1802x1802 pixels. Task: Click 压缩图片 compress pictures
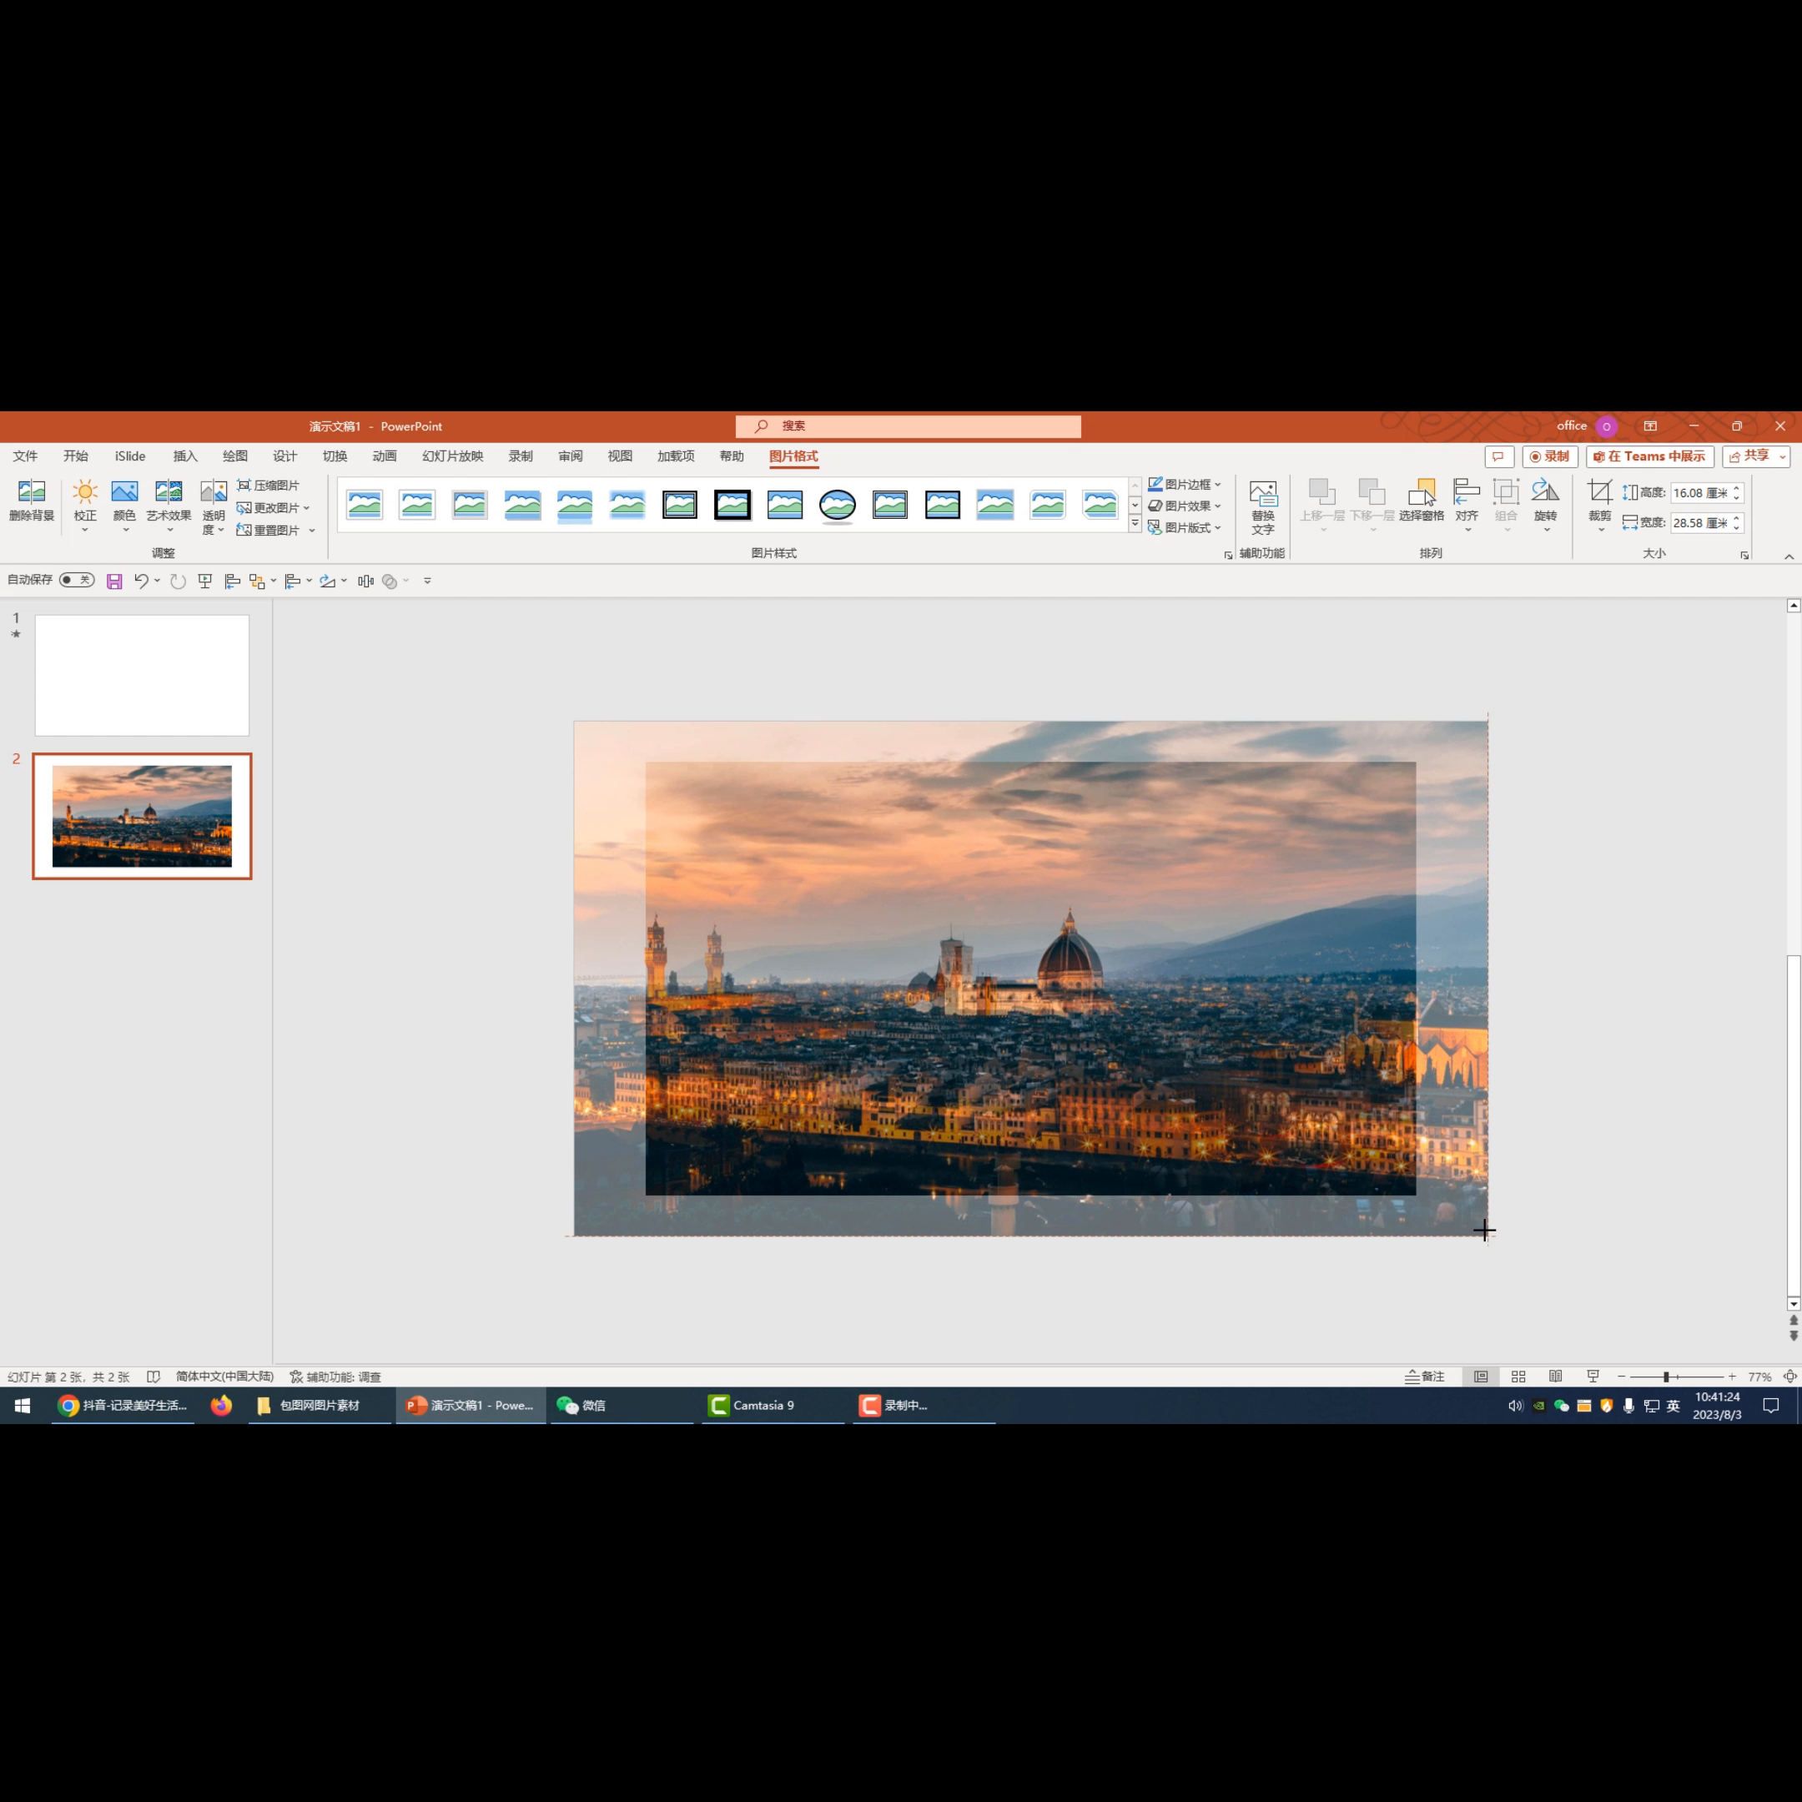[x=268, y=485]
